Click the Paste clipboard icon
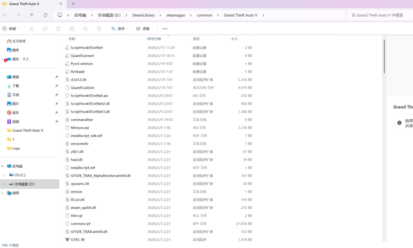 coord(59,29)
